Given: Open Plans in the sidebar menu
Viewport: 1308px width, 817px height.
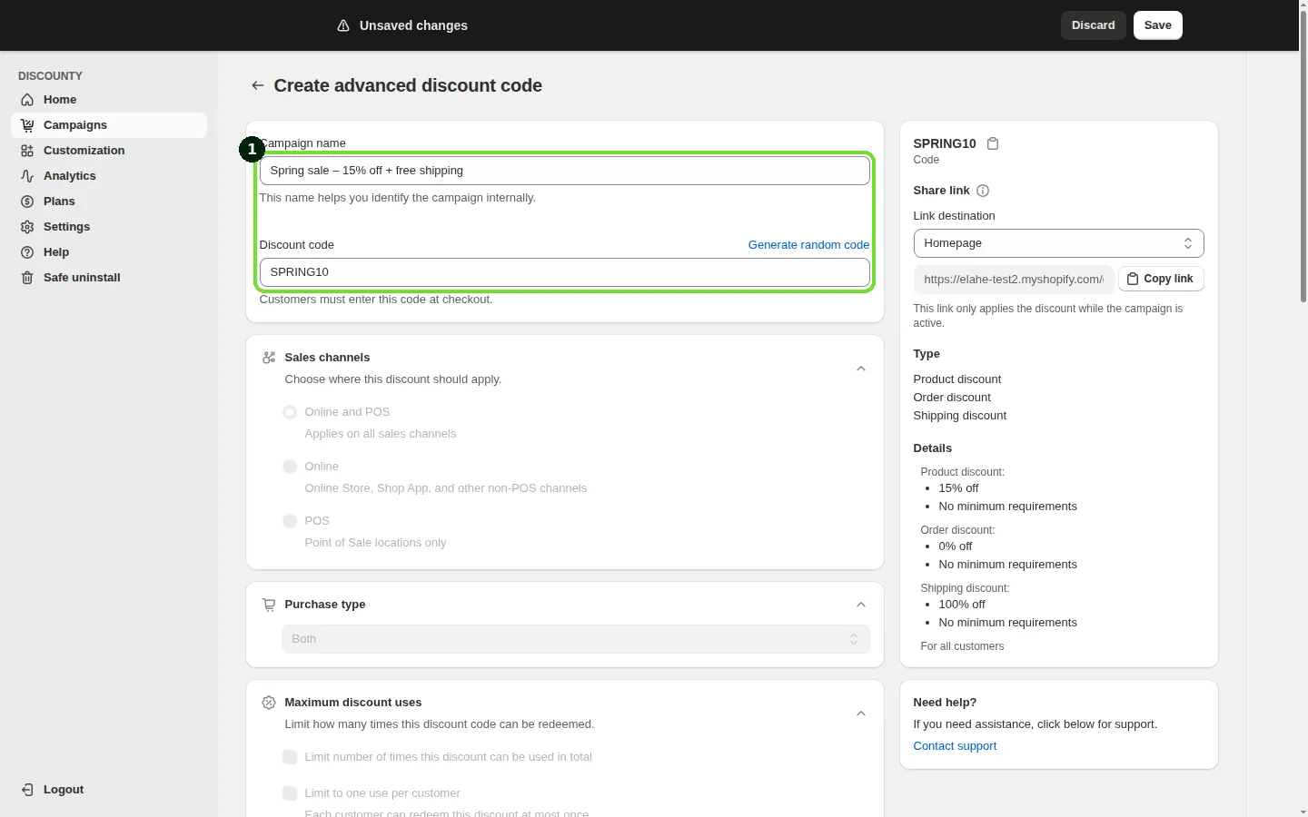Looking at the screenshot, I should [x=109, y=202].
